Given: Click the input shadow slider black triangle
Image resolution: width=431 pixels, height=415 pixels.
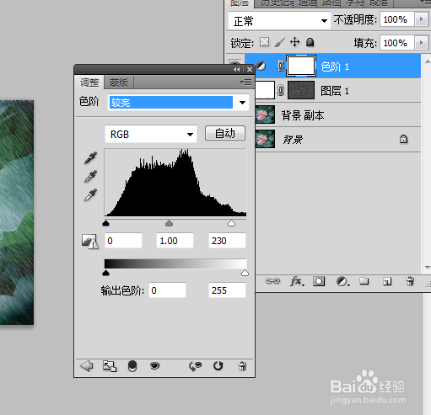Looking at the screenshot, I should click(105, 223).
